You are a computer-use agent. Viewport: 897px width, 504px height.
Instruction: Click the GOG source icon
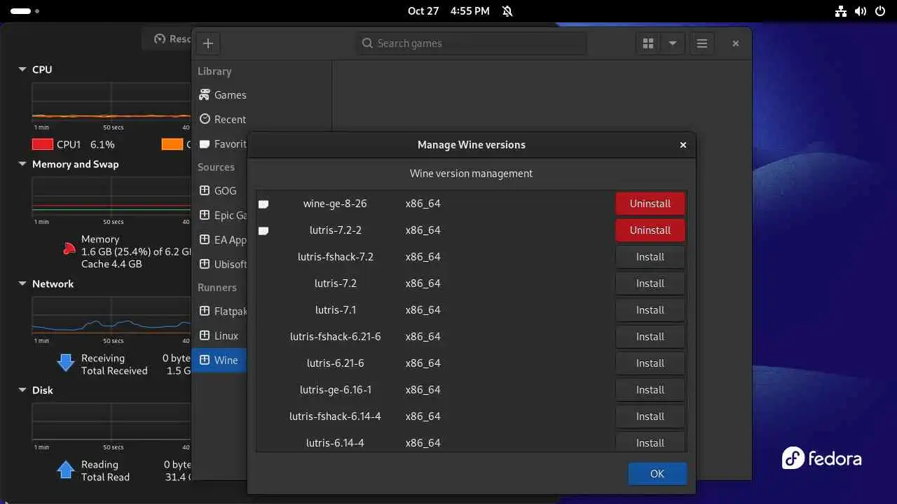[205, 190]
